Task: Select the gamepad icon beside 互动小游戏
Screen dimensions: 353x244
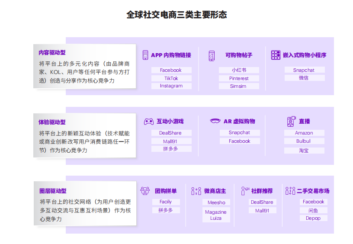Action: (x=149, y=122)
